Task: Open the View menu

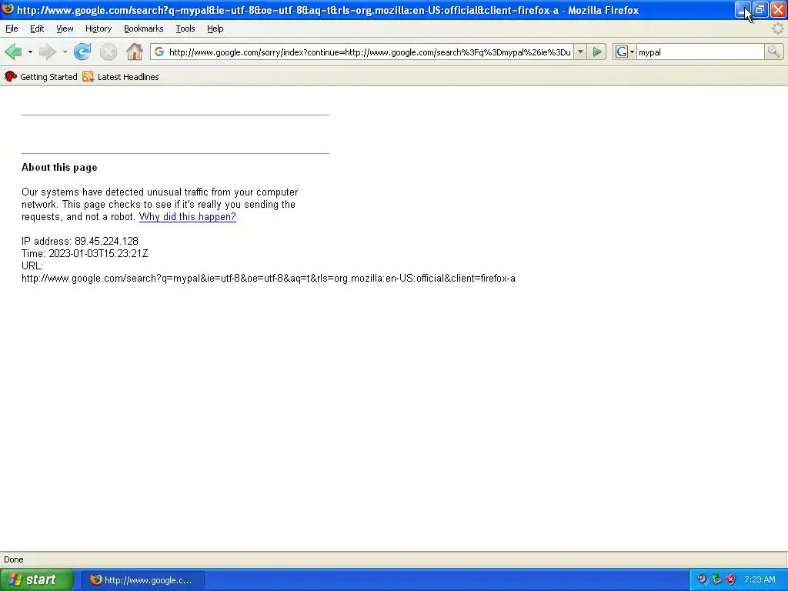Action: click(x=65, y=28)
